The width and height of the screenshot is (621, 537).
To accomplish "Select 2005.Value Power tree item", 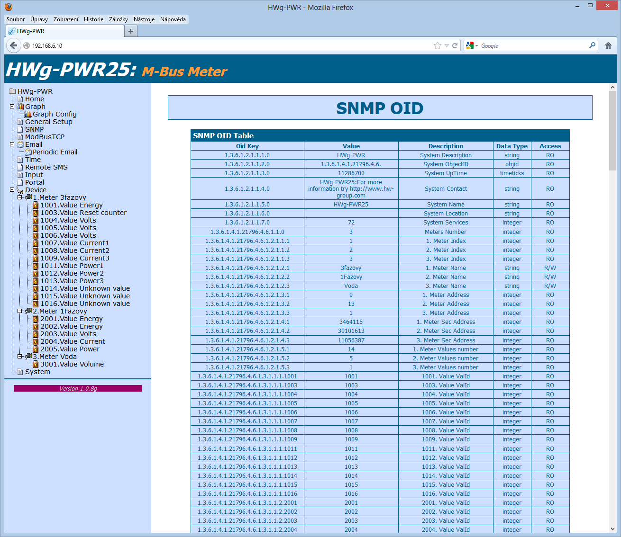I will pyautogui.click(x=70, y=349).
